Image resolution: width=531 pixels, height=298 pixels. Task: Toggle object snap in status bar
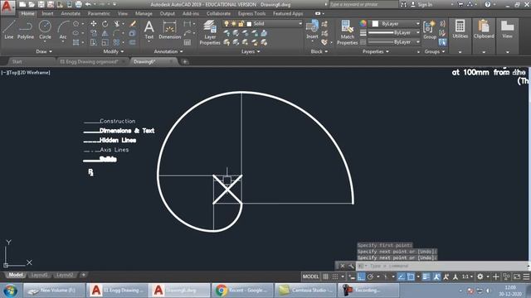click(x=411, y=276)
